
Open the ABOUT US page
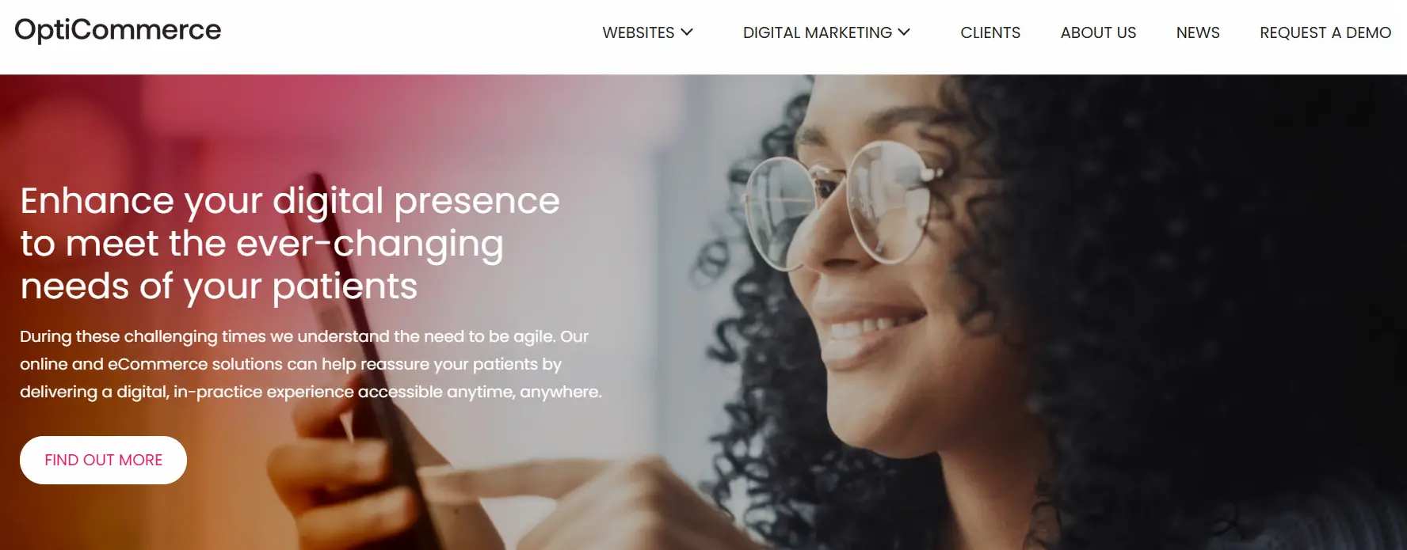[1098, 32]
